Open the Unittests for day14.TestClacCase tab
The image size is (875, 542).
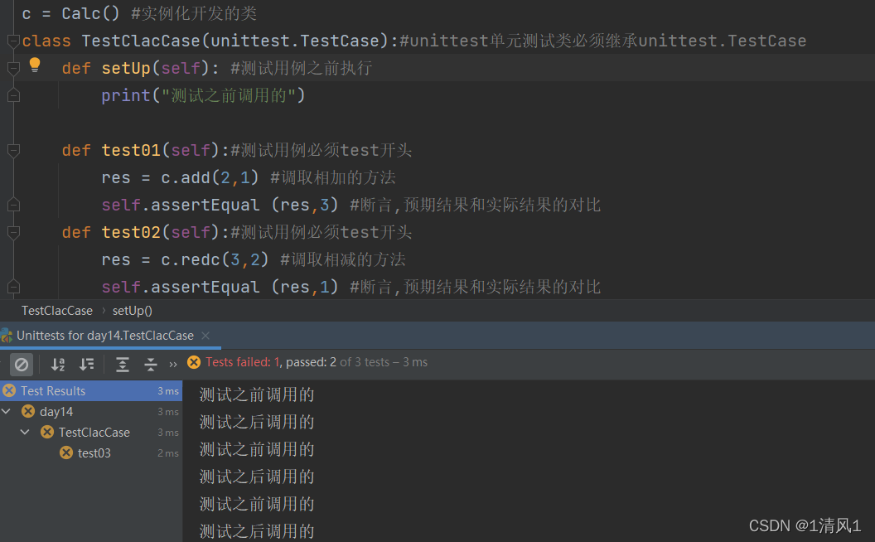pyautogui.click(x=105, y=336)
